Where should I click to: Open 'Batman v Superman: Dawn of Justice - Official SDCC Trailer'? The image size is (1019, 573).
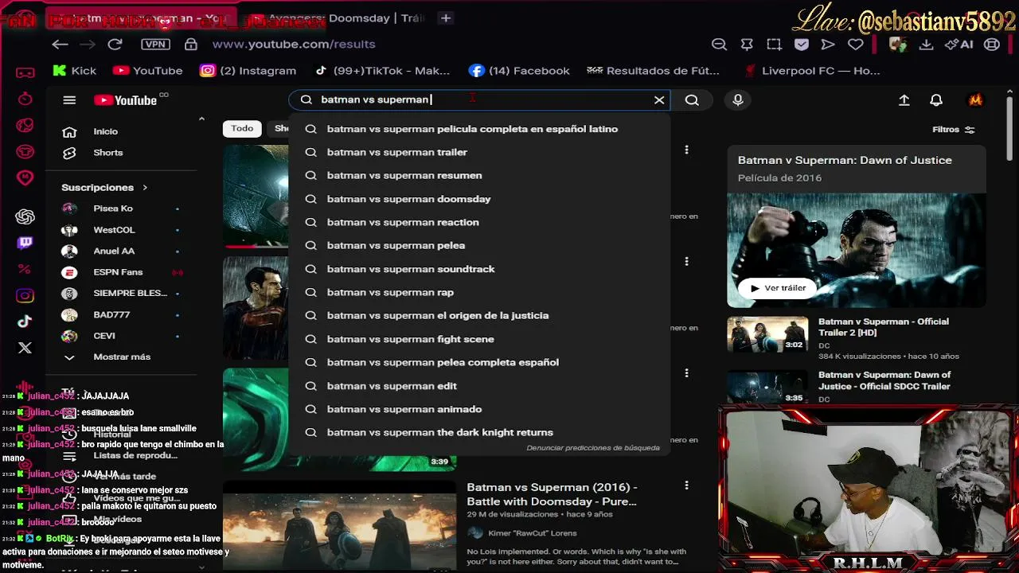click(x=884, y=380)
